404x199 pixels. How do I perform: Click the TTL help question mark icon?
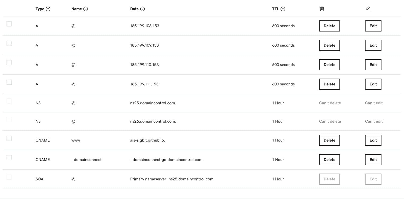[283, 9]
